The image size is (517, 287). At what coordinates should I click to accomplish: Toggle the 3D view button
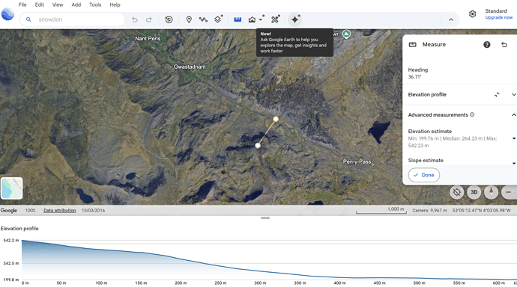(x=474, y=192)
